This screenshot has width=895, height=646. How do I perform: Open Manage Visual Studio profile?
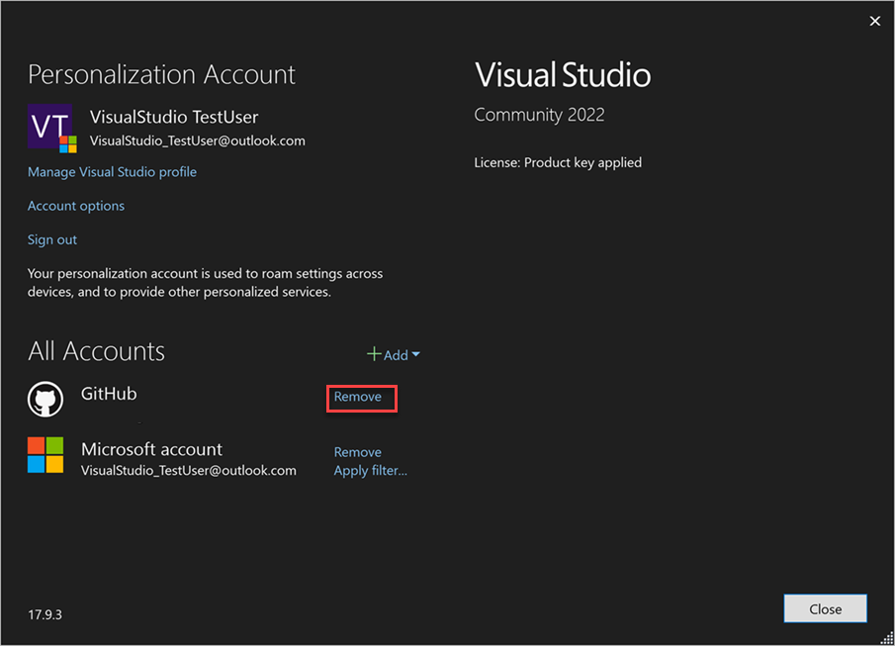coord(112,171)
